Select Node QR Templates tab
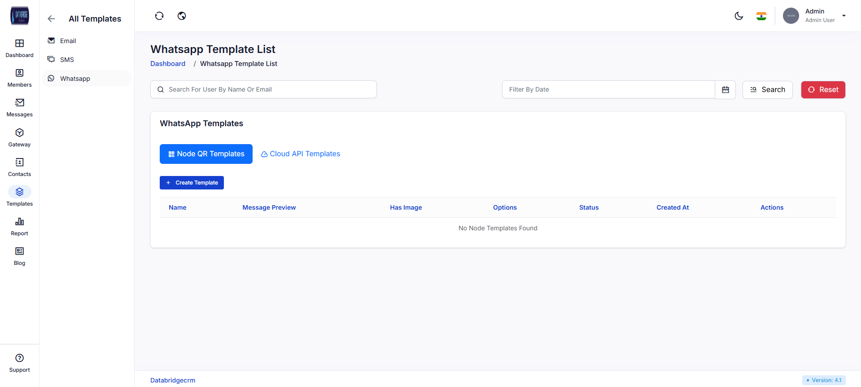861x387 pixels. [206, 154]
